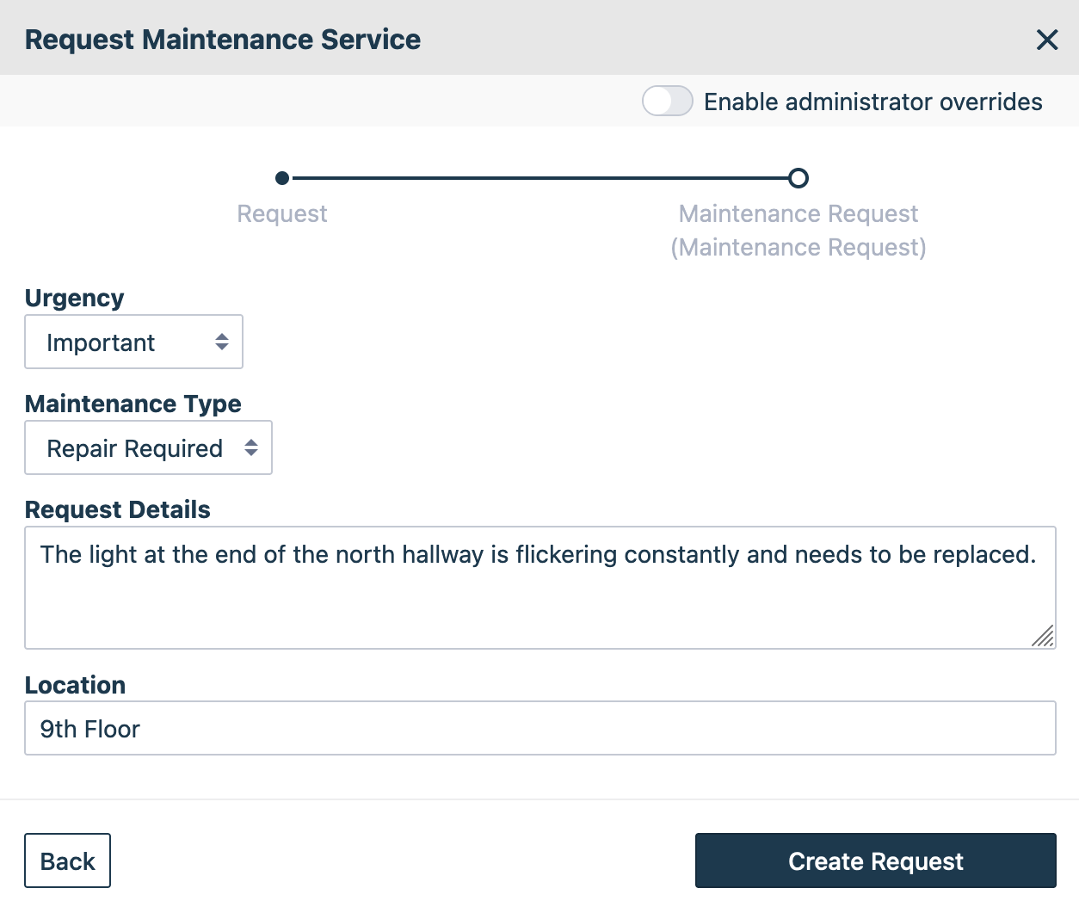
Task: Click into the Location field with 9th Floor
Action: [x=539, y=729]
